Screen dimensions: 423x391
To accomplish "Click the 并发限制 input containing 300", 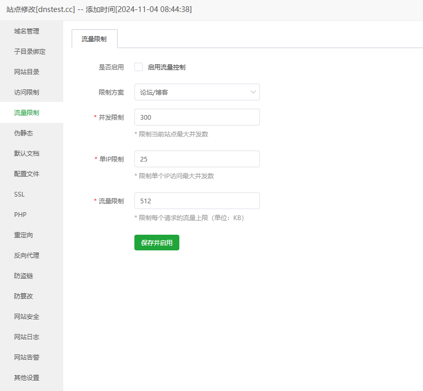I will (197, 117).
